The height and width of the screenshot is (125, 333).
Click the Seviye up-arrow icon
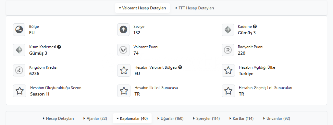pyautogui.click(x=123, y=30)
